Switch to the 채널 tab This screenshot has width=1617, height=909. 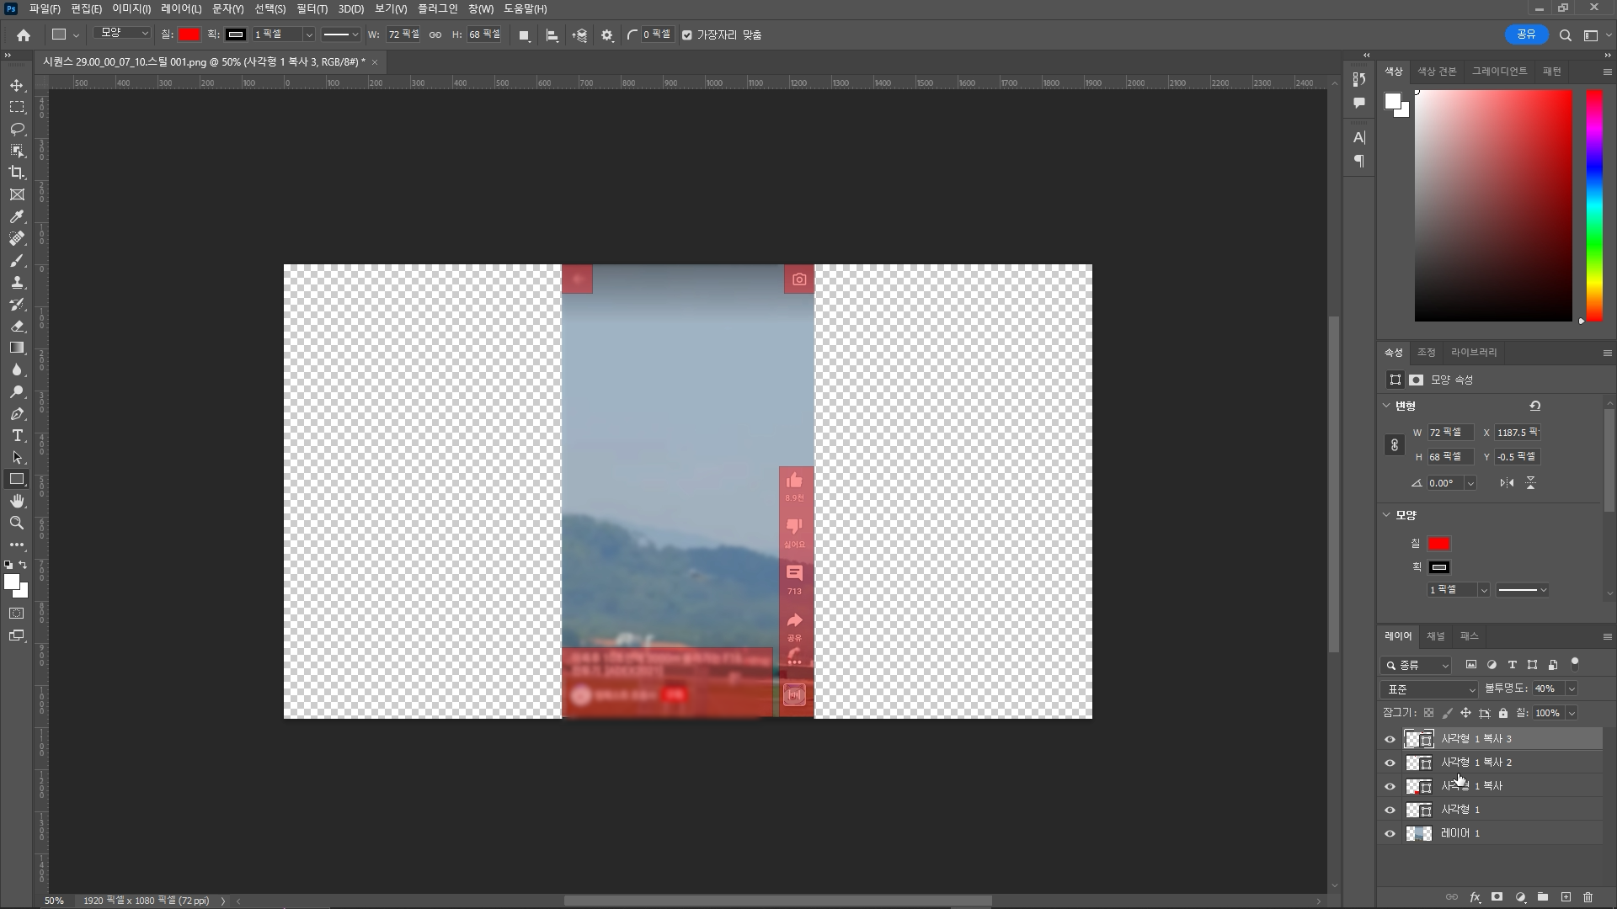coord(1435,636)
